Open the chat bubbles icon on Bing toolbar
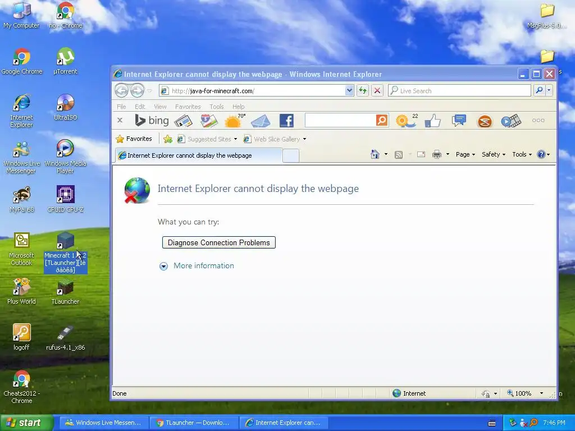The width and height of the screenshot is (575, 431). pos(459,120)
